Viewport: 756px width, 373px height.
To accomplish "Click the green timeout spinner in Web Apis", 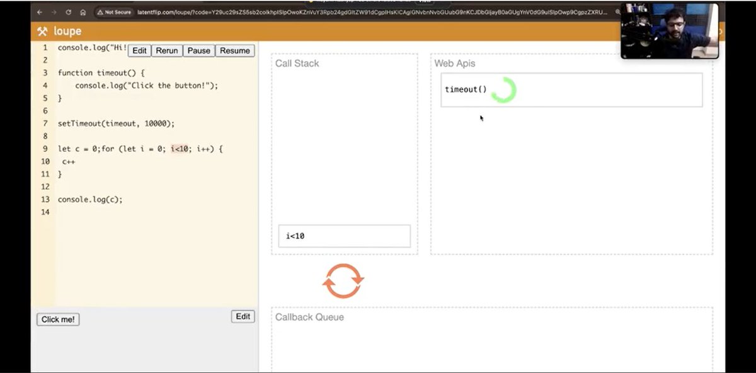I will pyautogui.click(x=503, y=89).
